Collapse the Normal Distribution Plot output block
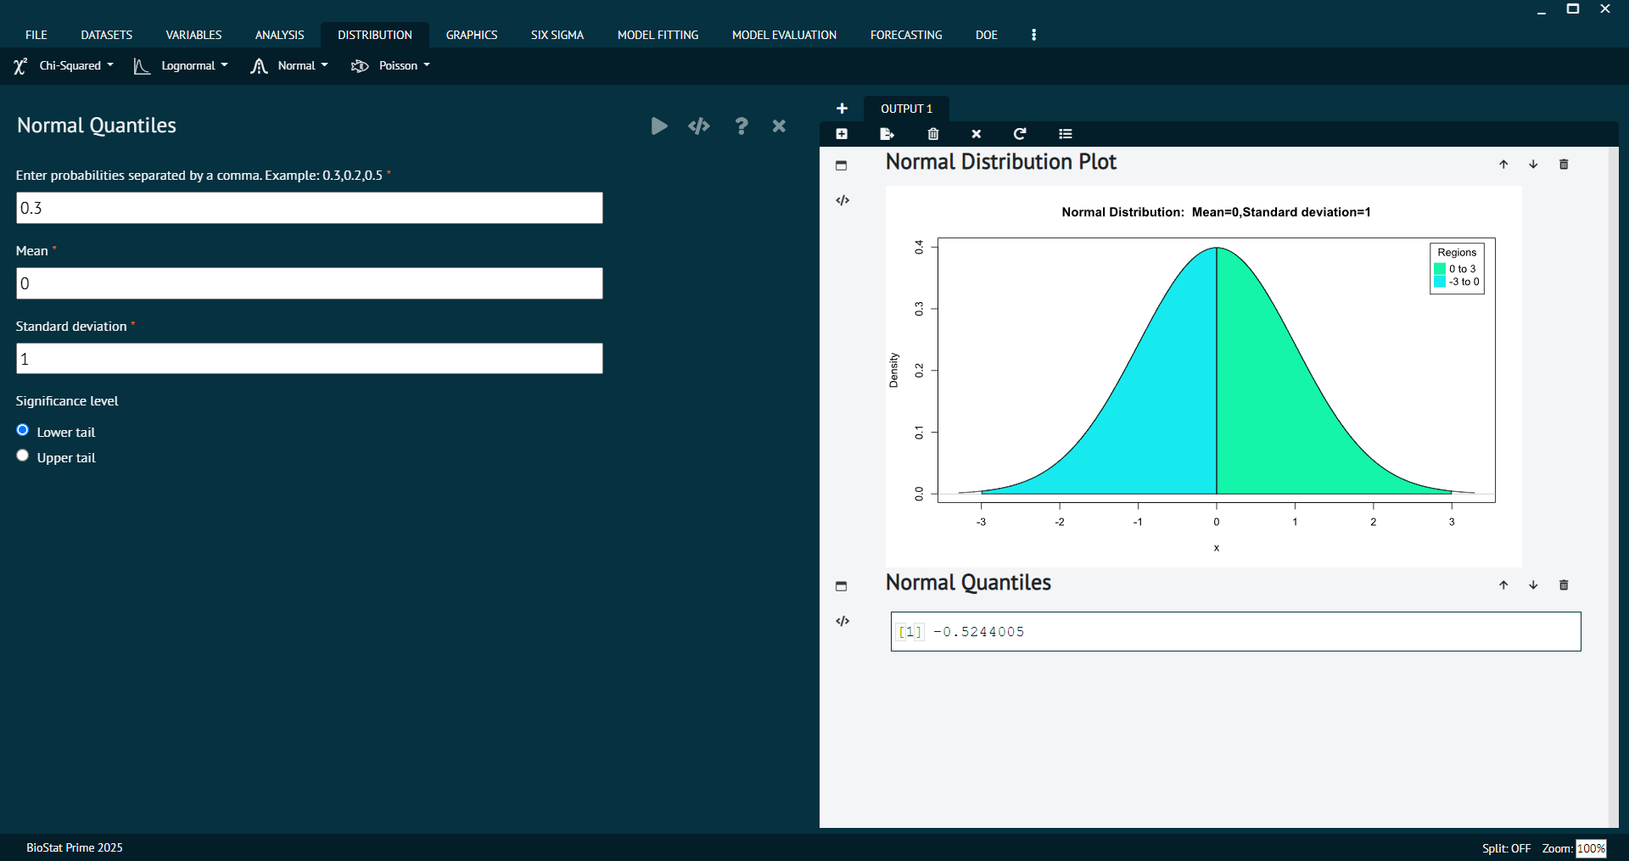 pos(842,165)
